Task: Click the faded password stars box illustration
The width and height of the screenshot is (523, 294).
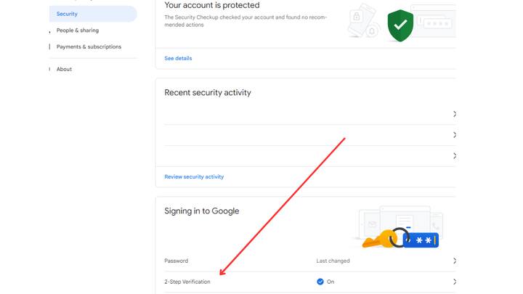Action: click(x=437, y=23)
